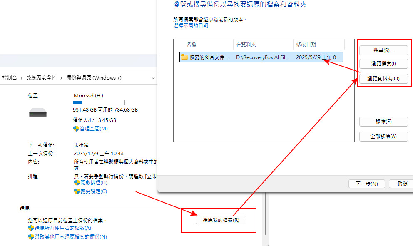Click the shield icon beside 開啟排程(U)

tap(77, 183)
